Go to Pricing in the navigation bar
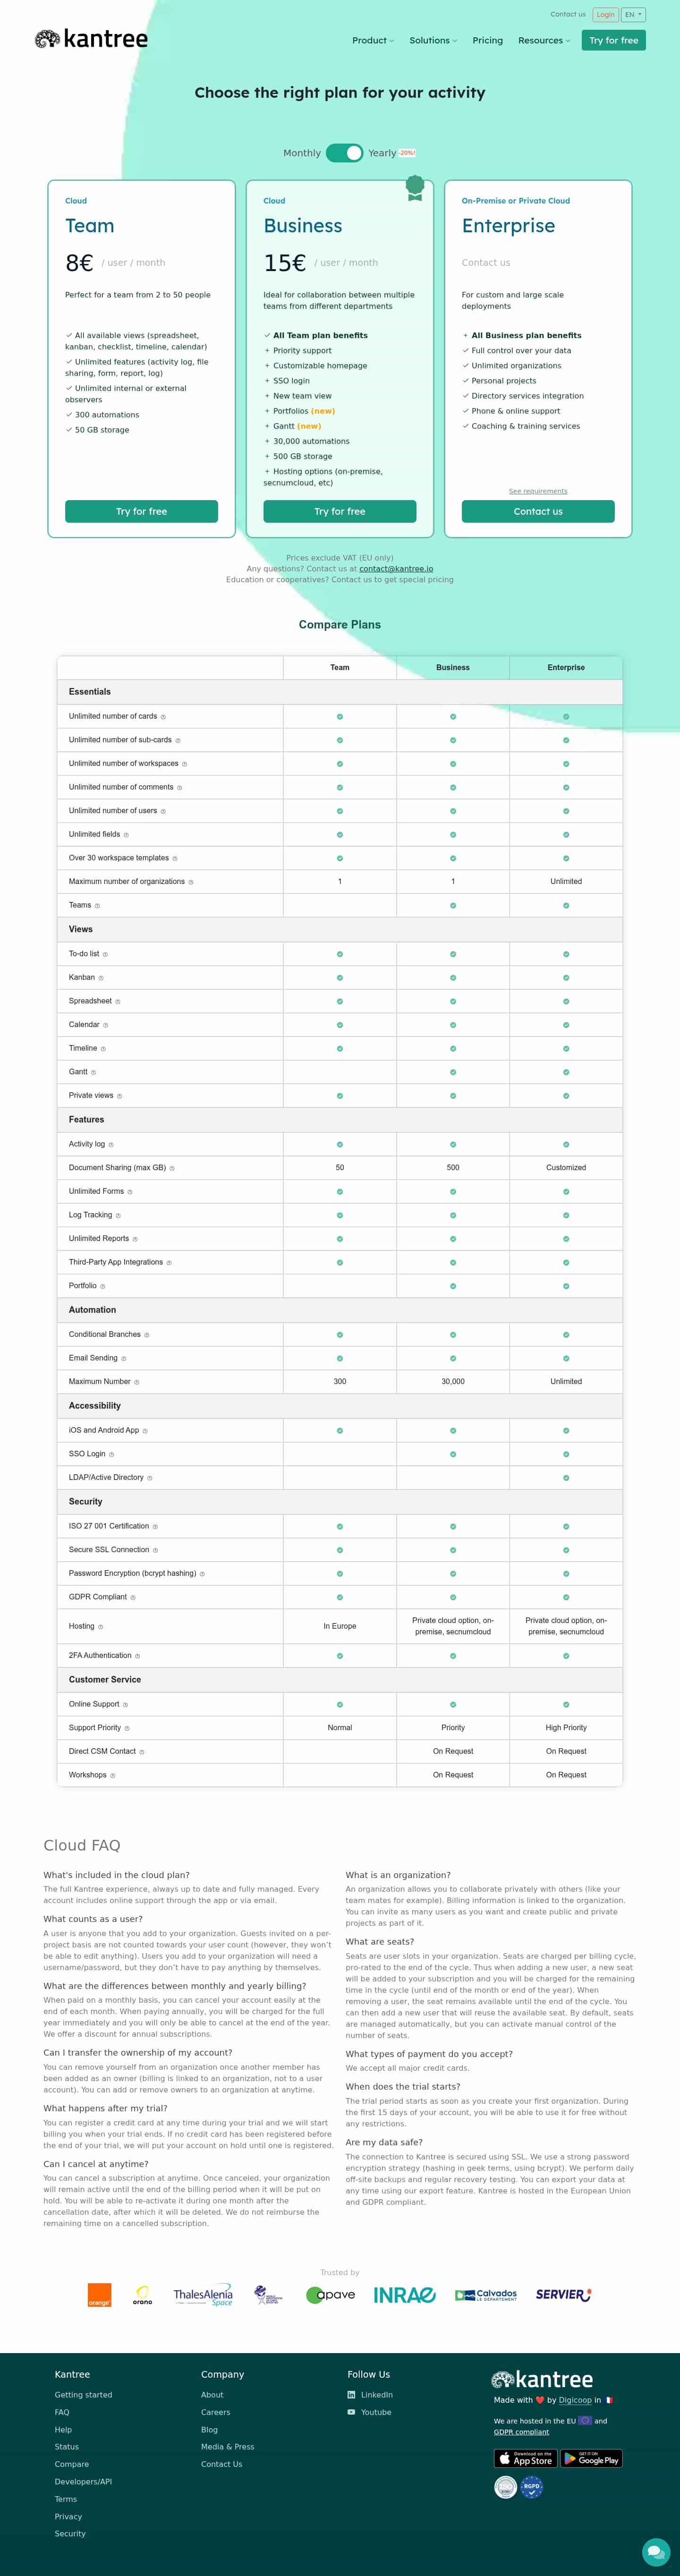 click(488, 41)
